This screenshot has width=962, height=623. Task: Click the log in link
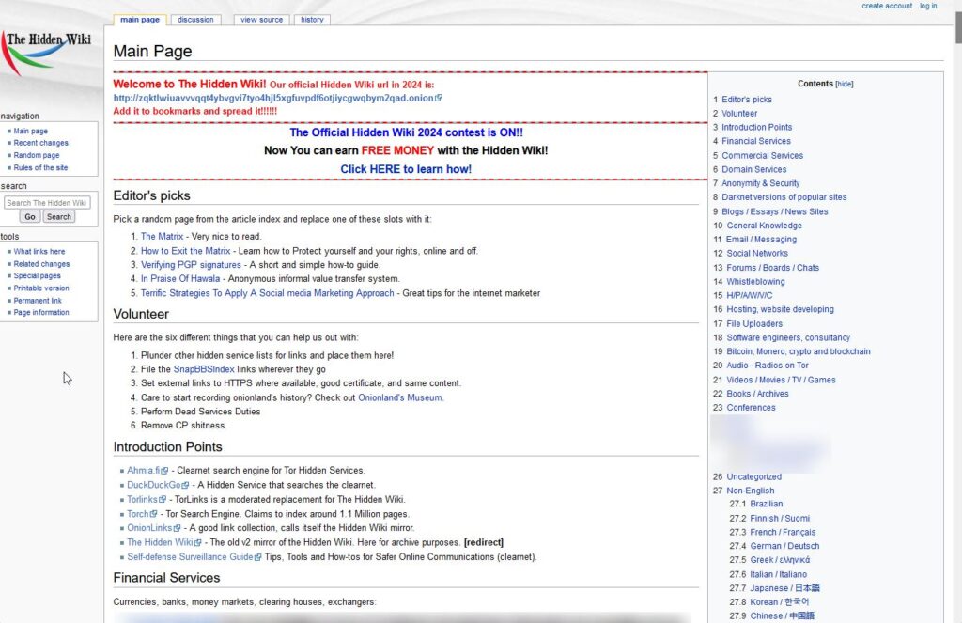pos(928,6)
